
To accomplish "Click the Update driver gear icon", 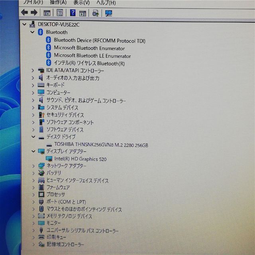I will tap(96, 13).
